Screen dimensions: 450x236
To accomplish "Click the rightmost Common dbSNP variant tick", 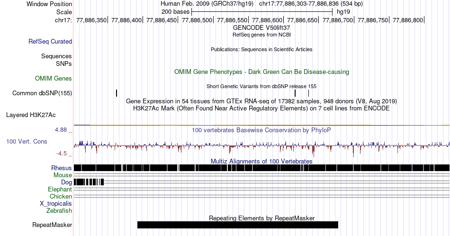I will 308,93.
